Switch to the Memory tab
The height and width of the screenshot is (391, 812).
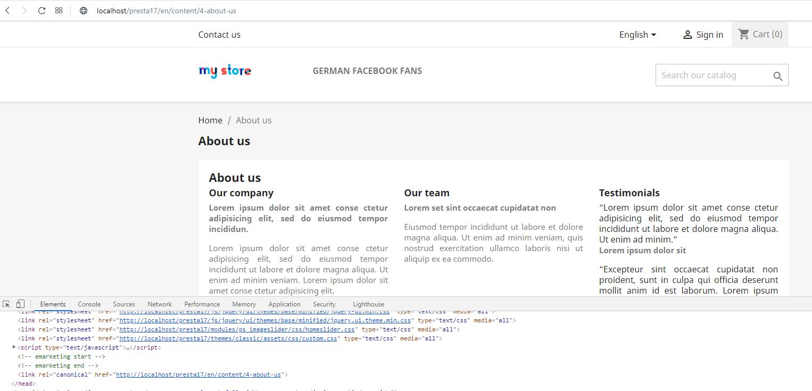tap(244, 304)
